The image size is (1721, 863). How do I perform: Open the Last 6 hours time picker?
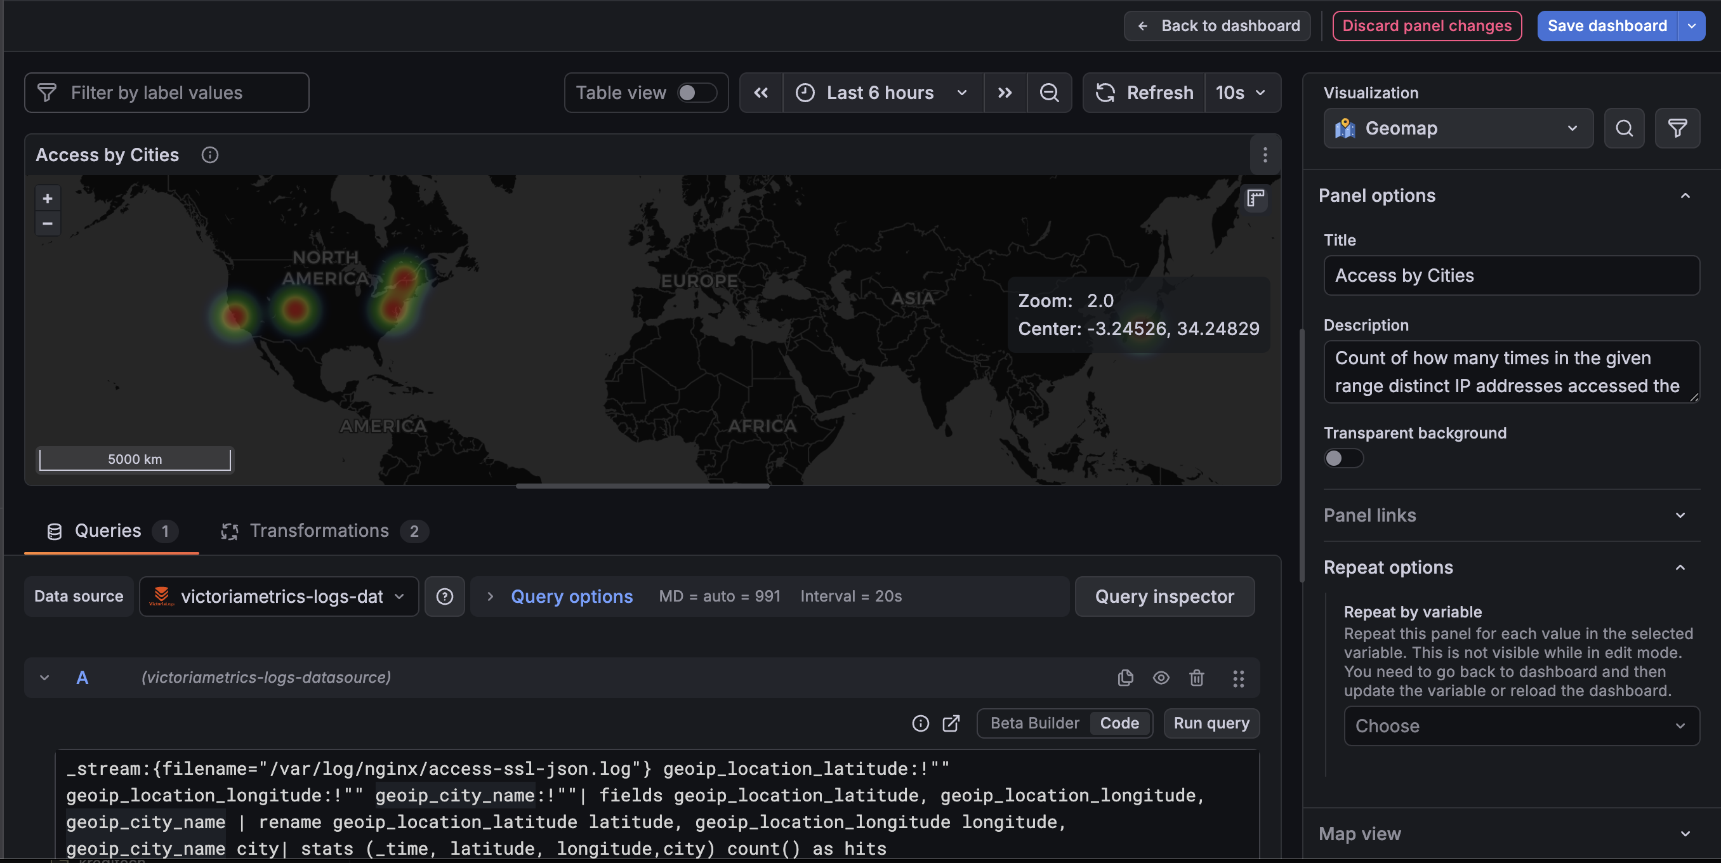pyautogui.click(x=882, y=93)
